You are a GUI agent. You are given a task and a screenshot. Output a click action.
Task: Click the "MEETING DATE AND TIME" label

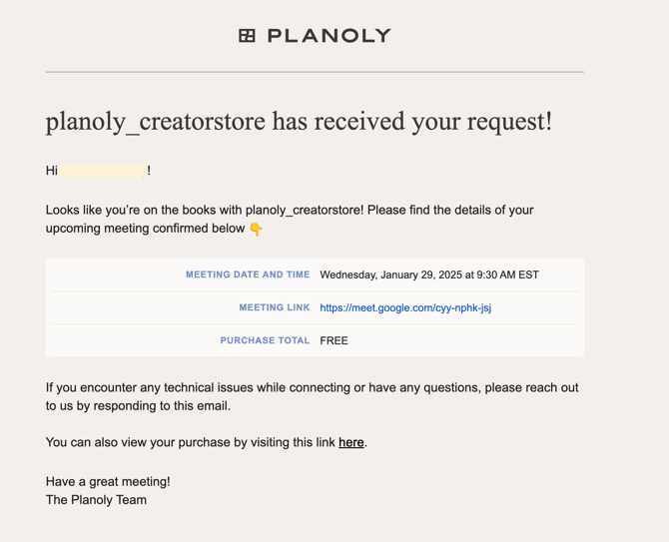[x=248, y=274]
